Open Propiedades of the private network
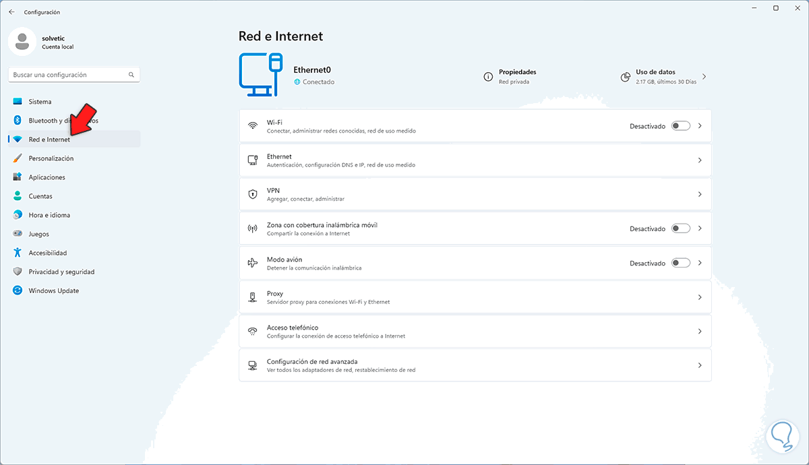 (x=510, y=77)
